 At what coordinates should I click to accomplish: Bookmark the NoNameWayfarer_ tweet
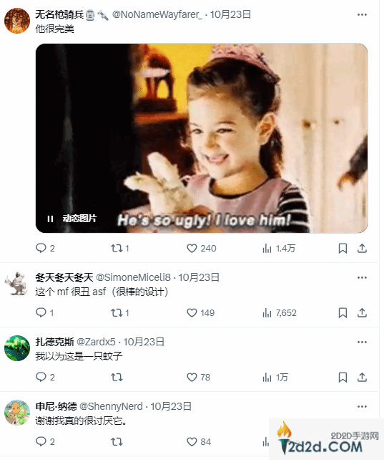click(343, 249)
